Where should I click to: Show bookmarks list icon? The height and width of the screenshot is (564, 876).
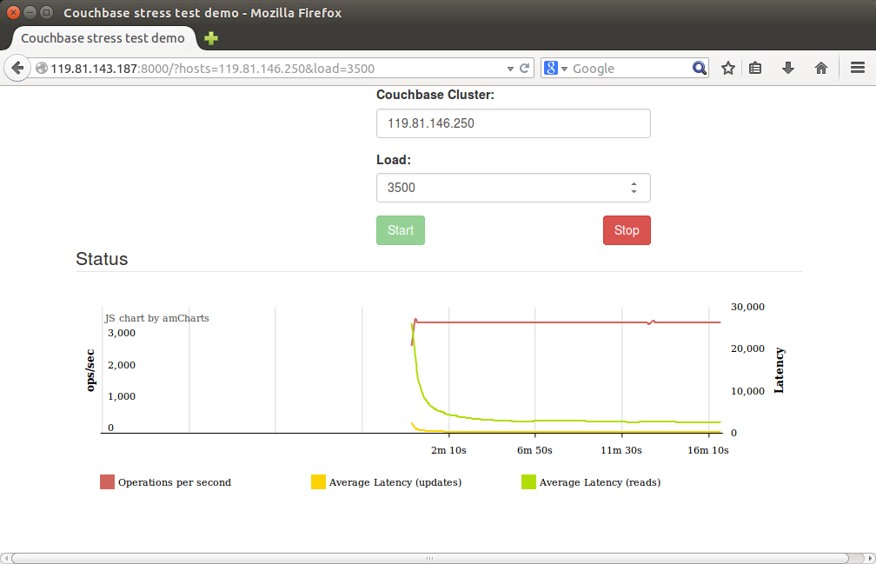tap(755, 68)
